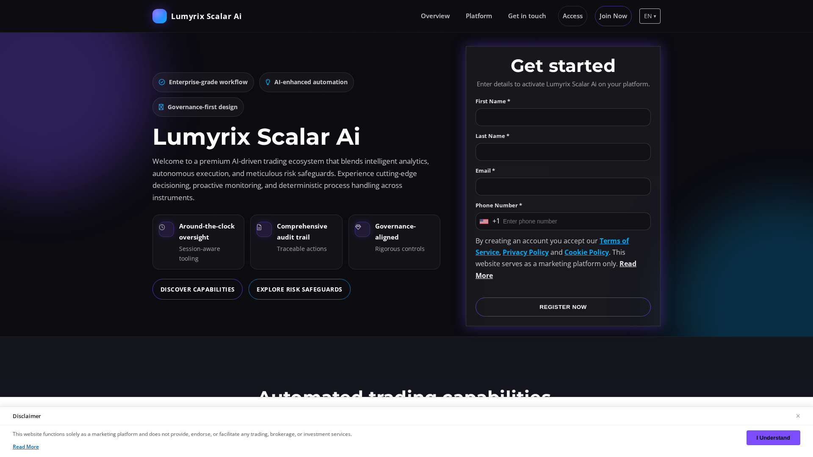This screenshot has height=457, width=813.
Task: Click the Governance-aligned card title
Action: click(395, 232)
